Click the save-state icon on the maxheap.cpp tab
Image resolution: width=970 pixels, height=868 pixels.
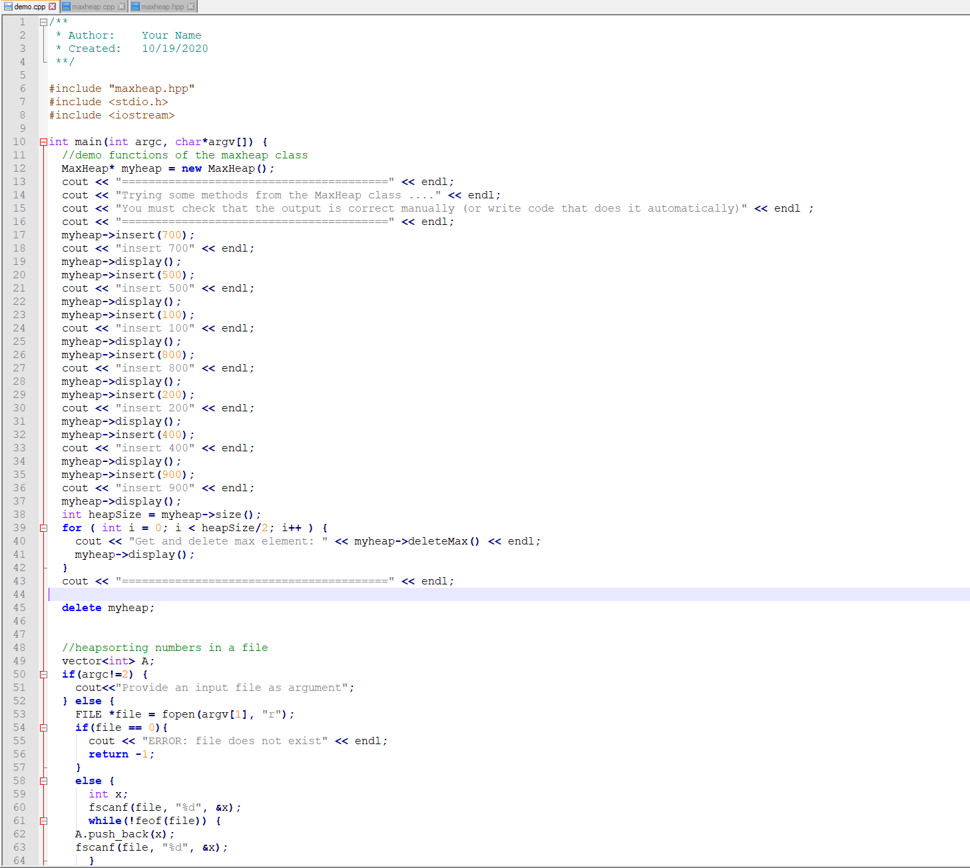(x=67, y=7)
